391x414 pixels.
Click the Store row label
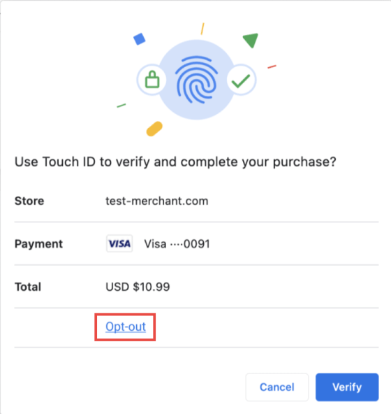29,201
